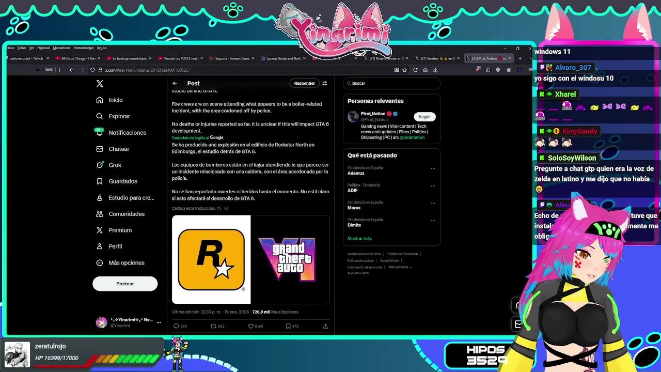The width and height of the screenshot is (661, 372).
Task: Open Política de Privacidad link
Action: point(402,254)
